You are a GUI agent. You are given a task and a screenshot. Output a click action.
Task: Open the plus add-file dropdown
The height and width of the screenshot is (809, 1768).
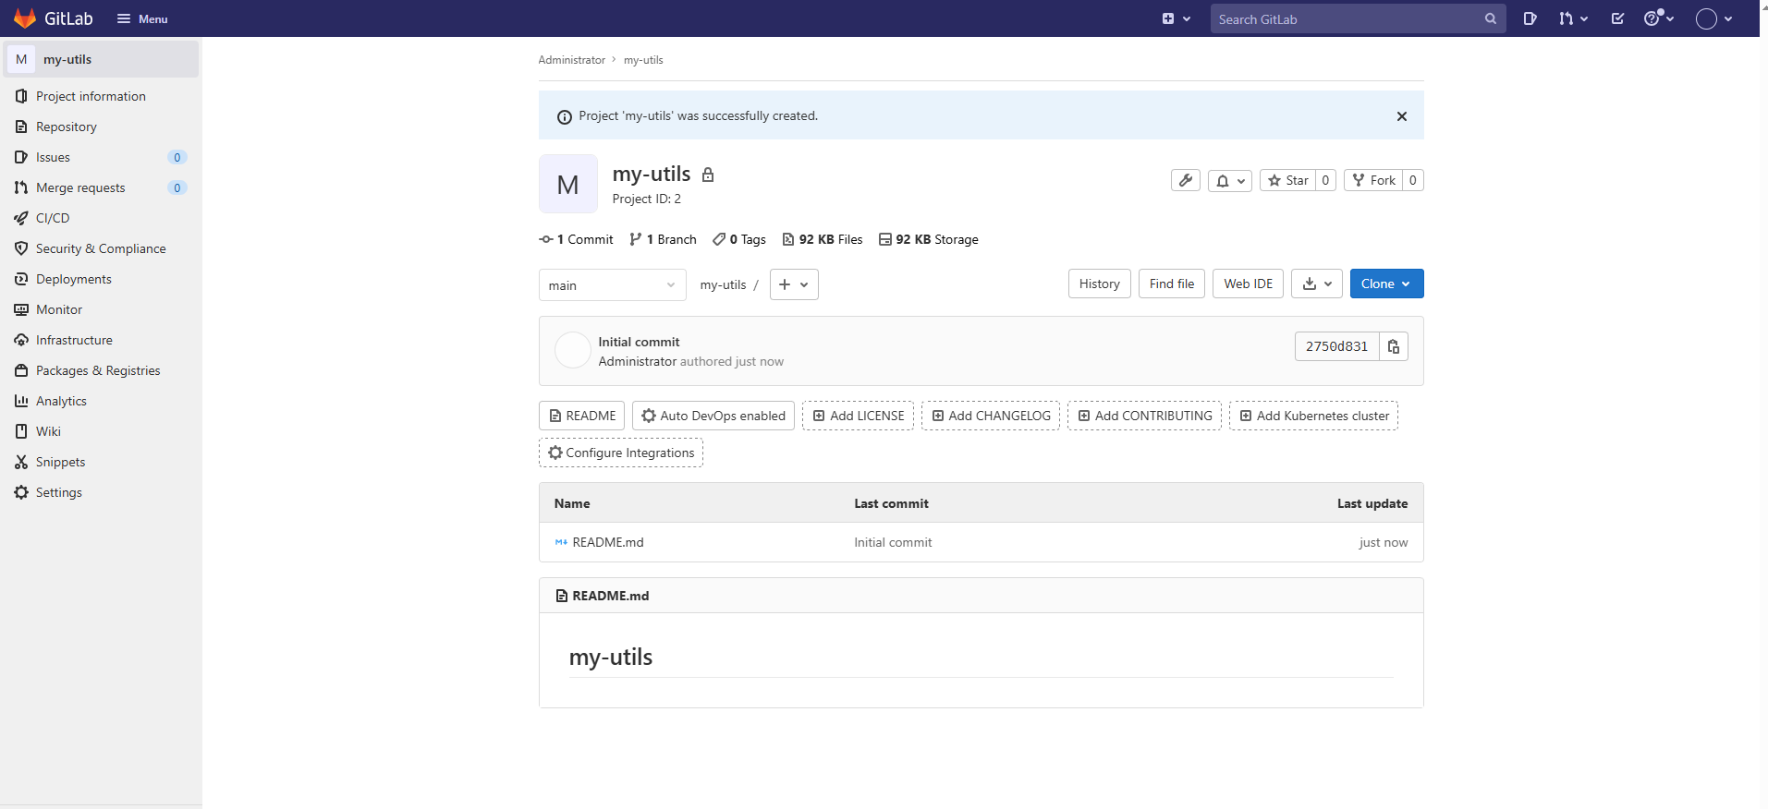tap(794, 284)
